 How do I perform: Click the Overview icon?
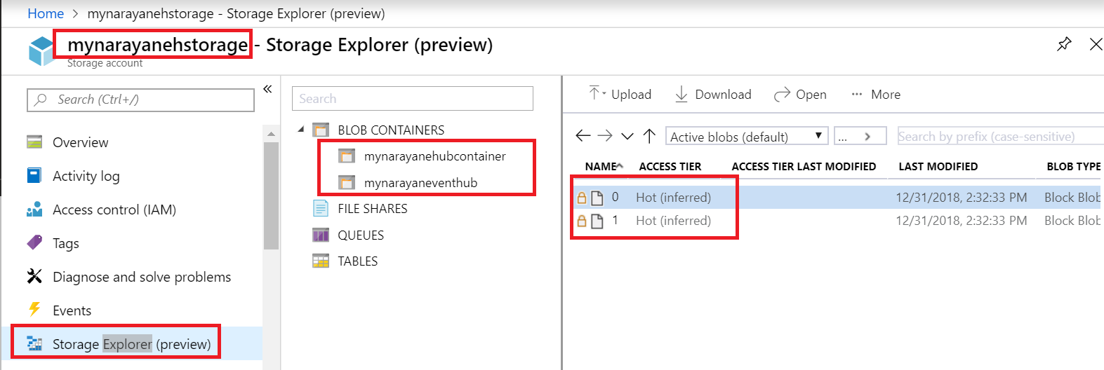tap(34, 142)
